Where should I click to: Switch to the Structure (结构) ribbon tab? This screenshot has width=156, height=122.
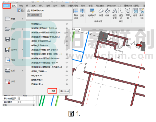pos(21,6)
